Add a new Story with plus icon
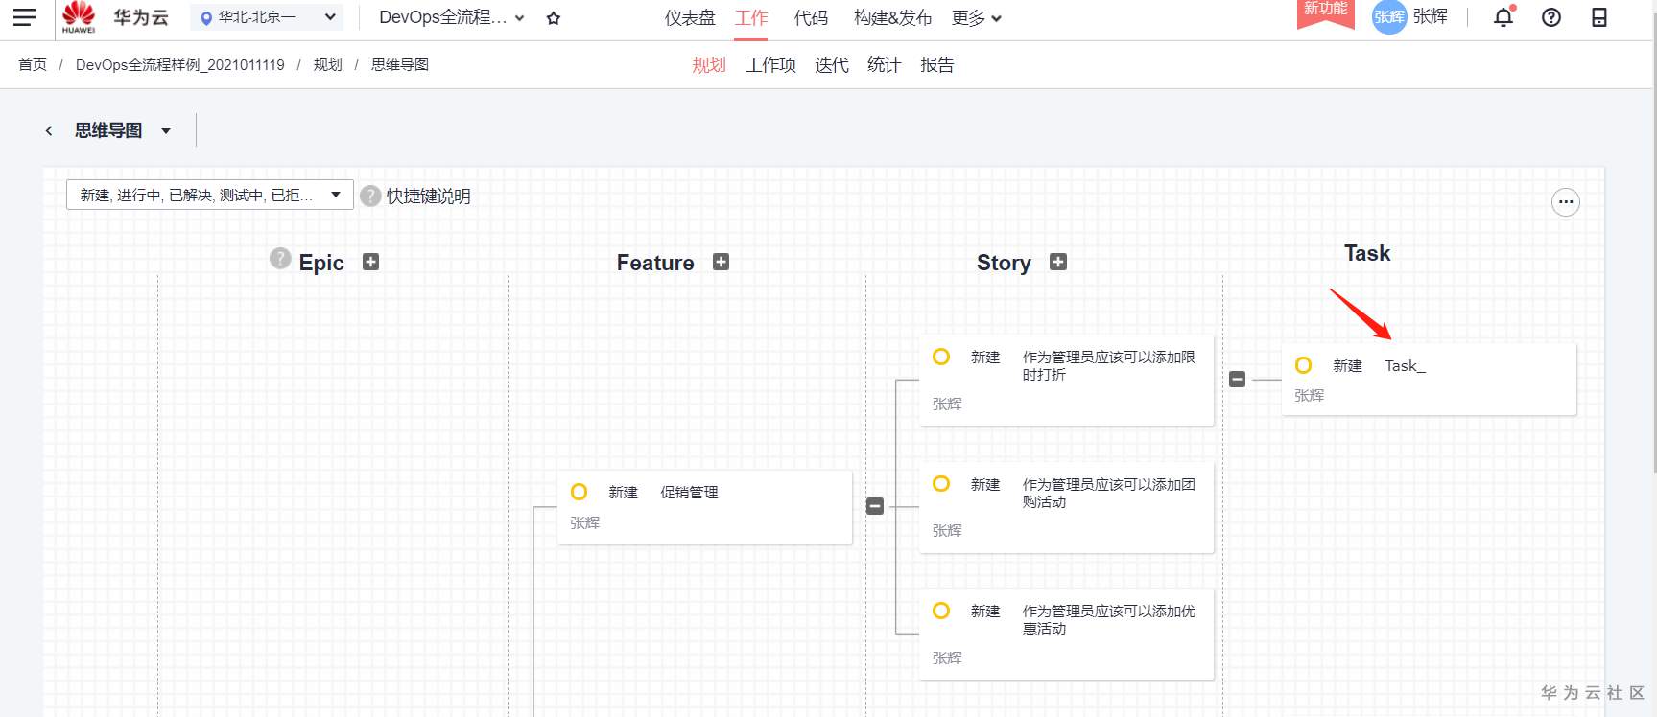This screenshot has width=1657, height=717. point(1058,262)
